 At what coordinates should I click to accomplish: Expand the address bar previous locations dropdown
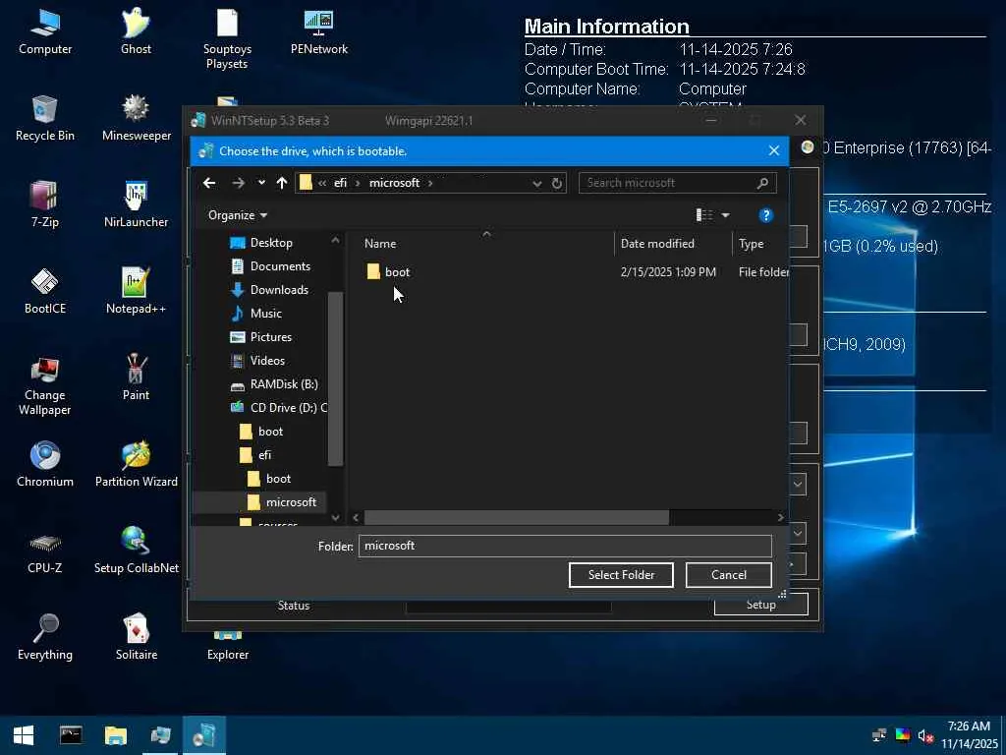coord(536,183)
